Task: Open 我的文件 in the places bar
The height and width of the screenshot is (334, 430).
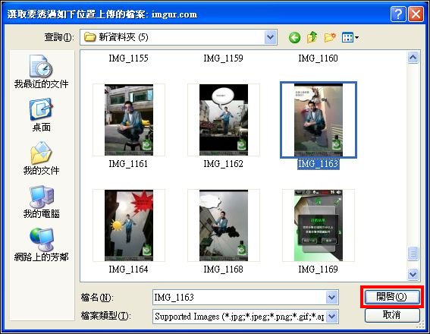Action: pyautogui.click(x=41, y=159)
